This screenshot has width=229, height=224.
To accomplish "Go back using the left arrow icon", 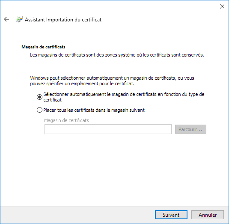I will coord(6,19).
